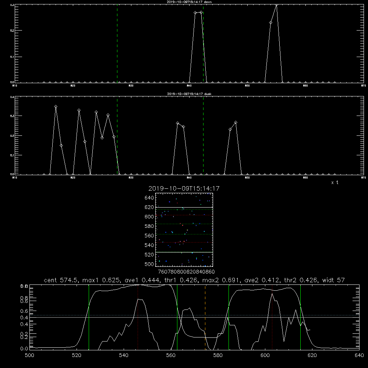The image size is (368, 368).
Task: Click the 520 label on image panel y-axis
Action: pyautogui.click(x=149, y=255)
